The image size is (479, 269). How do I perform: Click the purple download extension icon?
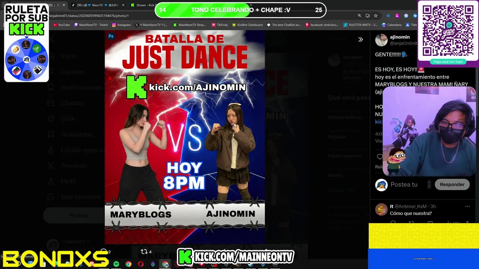point(397,16)
